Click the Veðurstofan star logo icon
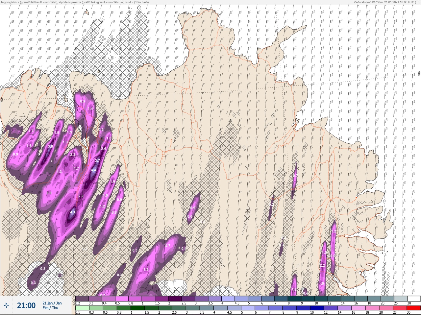This screenshot has height=315, width=421. click(x=6, y=306)
